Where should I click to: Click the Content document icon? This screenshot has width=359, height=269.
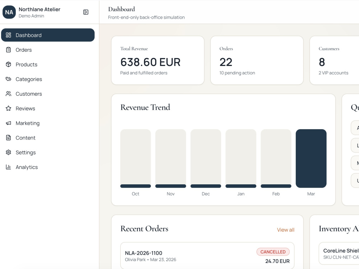[9, 138]
